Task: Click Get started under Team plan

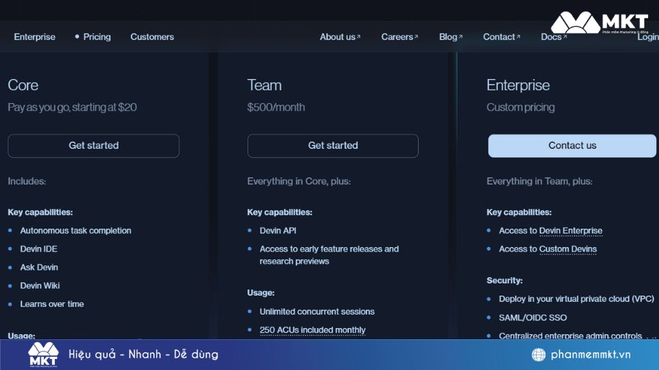Action: click(333, 146)
